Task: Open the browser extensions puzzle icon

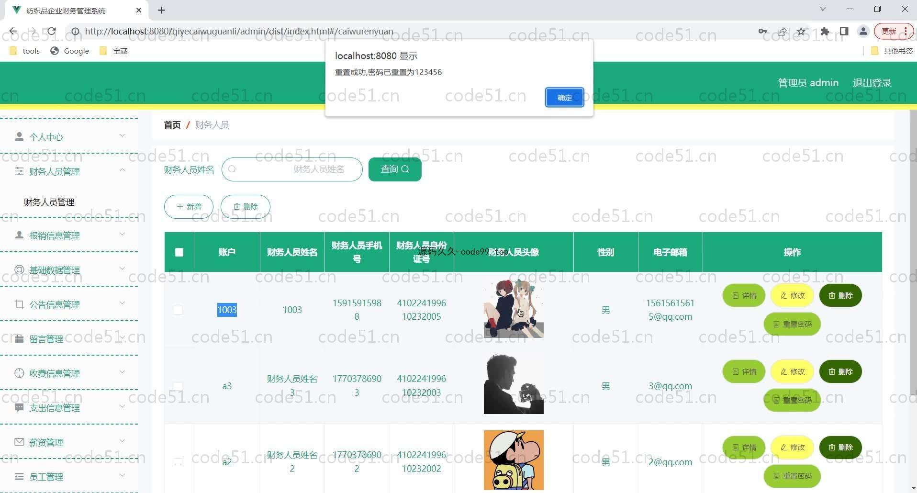Action: point(825,32)
